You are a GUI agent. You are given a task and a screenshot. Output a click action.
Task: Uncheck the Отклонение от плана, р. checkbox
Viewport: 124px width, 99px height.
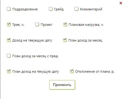coord(72,71)
